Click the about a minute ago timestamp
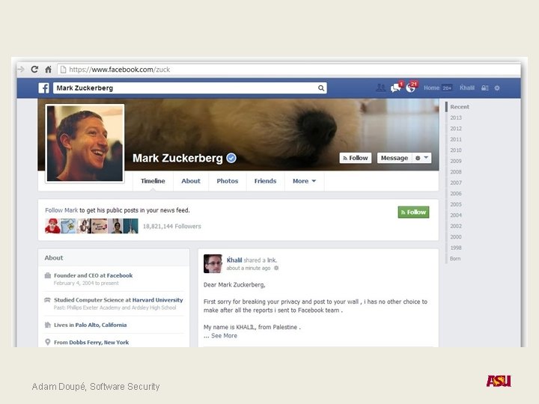This screenshot has height=404, width=539. (x=249, y=268)
